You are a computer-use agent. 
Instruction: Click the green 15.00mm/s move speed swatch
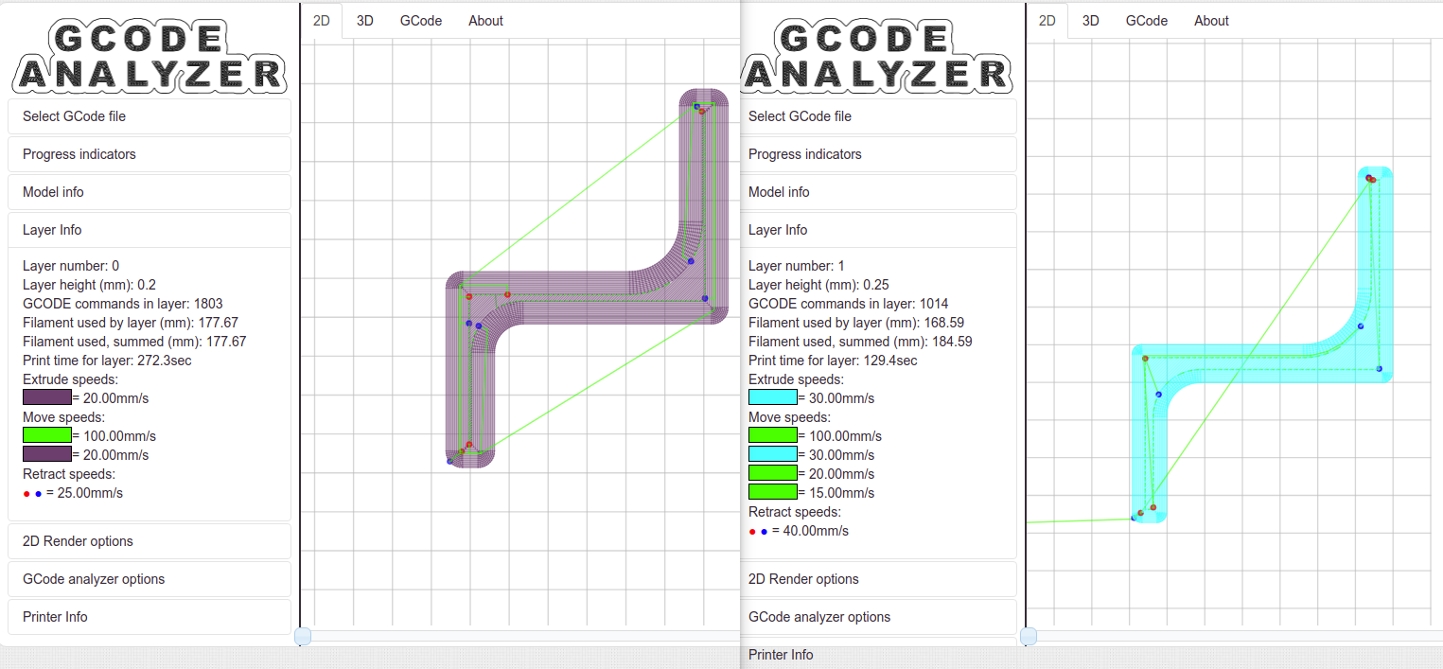coord(773,492)
